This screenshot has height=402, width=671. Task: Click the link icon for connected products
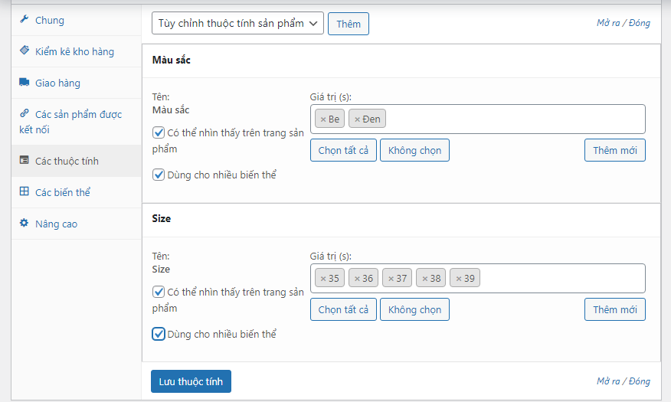coord(24,114)
